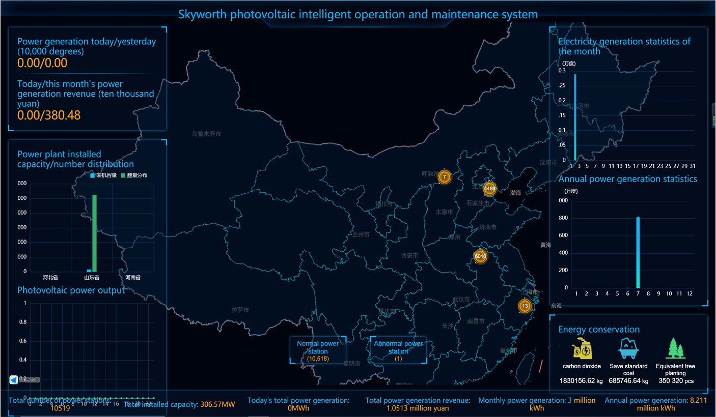The height and width of the screenshot is (417, 716).
Task: Open the Normal power station list
Action: (318, 350)
